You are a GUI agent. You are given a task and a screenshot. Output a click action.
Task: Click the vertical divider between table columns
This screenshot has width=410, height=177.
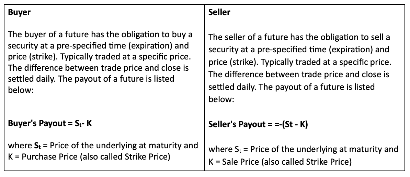point(205,87)
